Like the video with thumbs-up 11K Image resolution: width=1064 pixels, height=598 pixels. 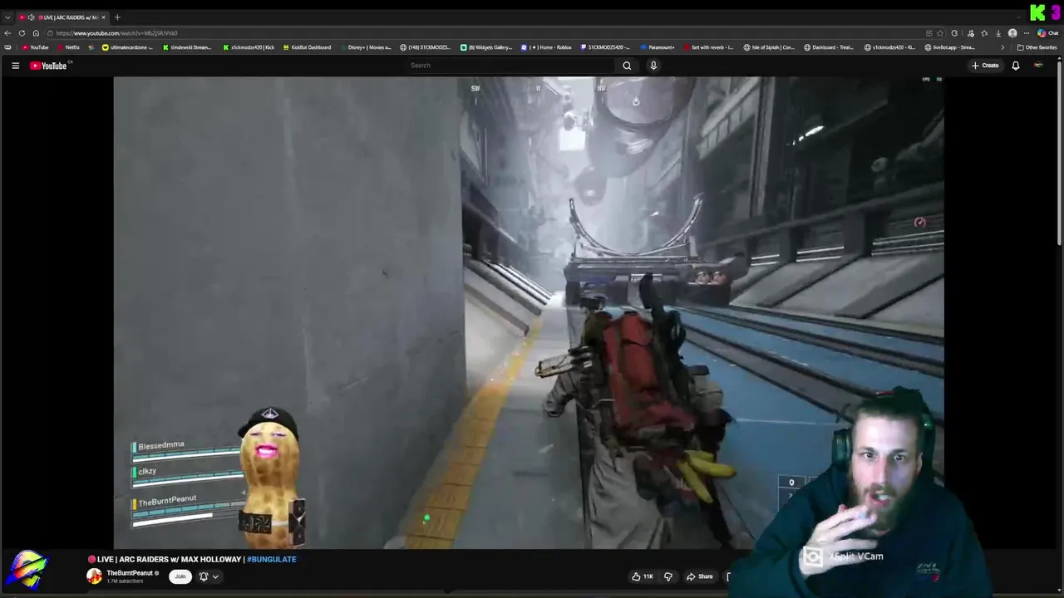pyautogui.click(x=642, y=576)
